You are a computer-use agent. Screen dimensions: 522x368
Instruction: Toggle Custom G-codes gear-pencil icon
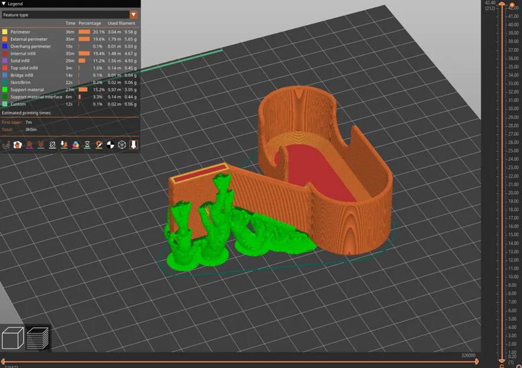(x=99, y=145)
